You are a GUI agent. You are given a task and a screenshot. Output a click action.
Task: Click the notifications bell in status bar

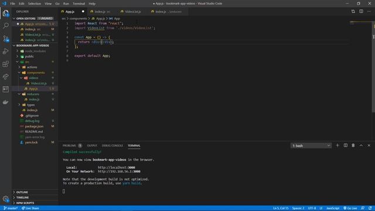coord(370,208)
